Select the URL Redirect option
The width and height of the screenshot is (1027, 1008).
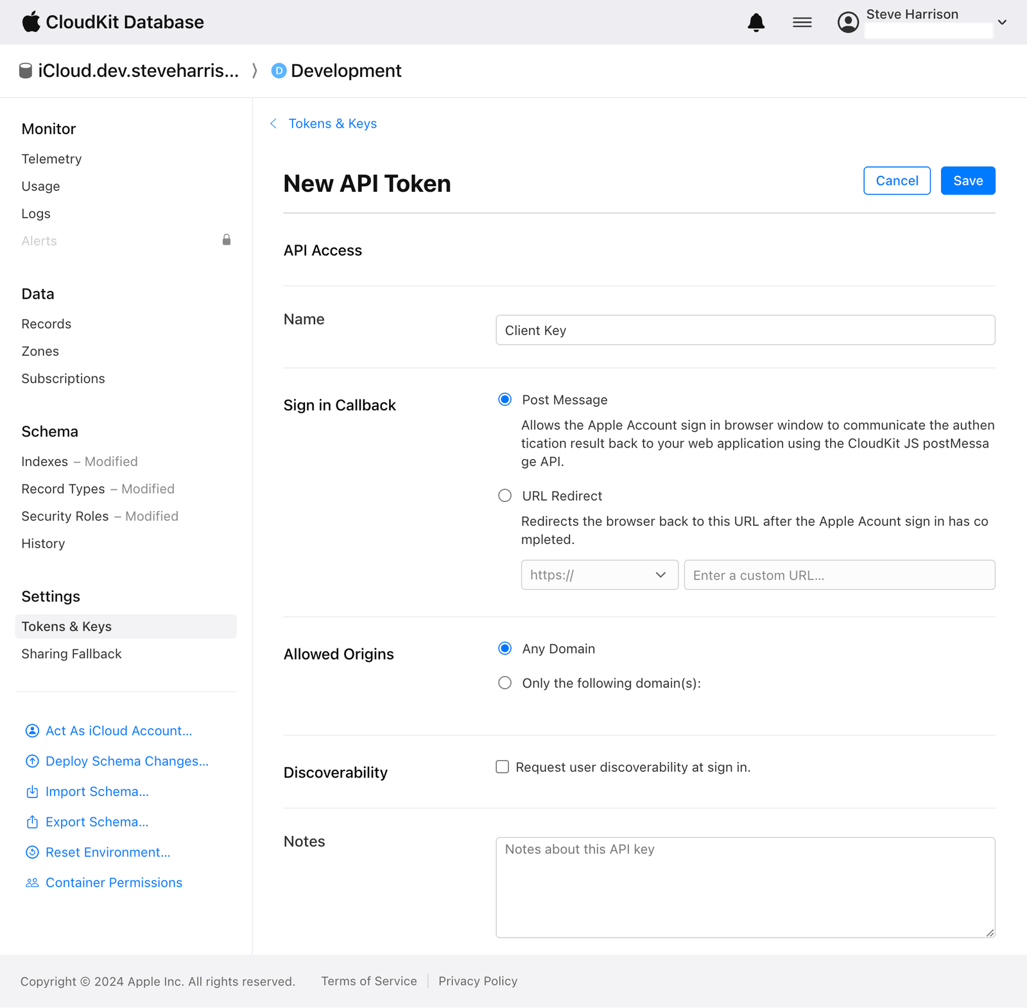pos(505,495)
